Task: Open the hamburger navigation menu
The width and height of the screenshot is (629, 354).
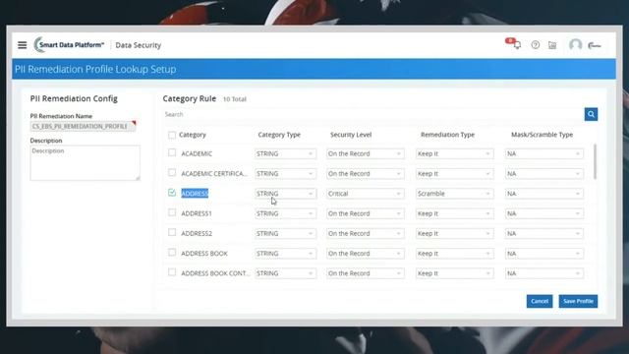Action: pyautogui.click(x=22, y=45)
